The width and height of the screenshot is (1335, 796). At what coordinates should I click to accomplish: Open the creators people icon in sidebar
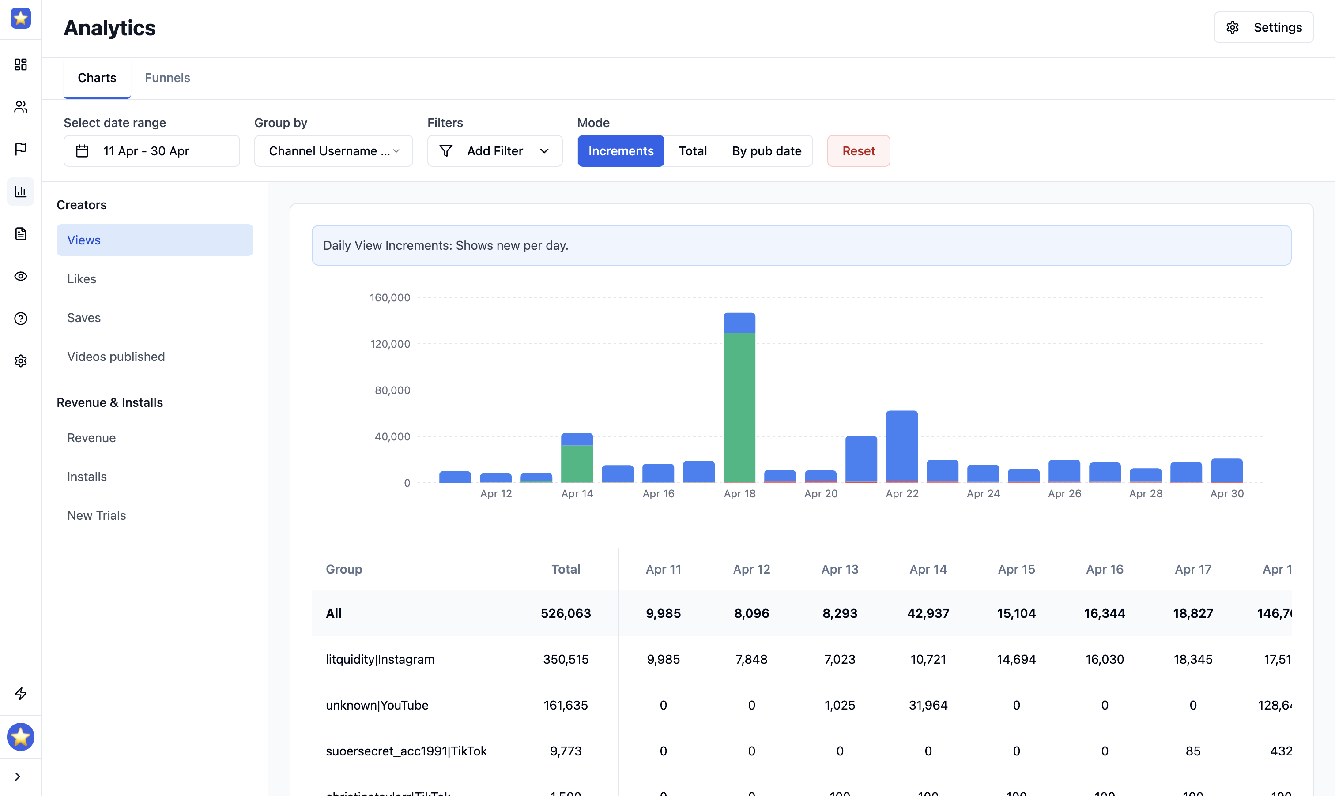click(20, 107)
